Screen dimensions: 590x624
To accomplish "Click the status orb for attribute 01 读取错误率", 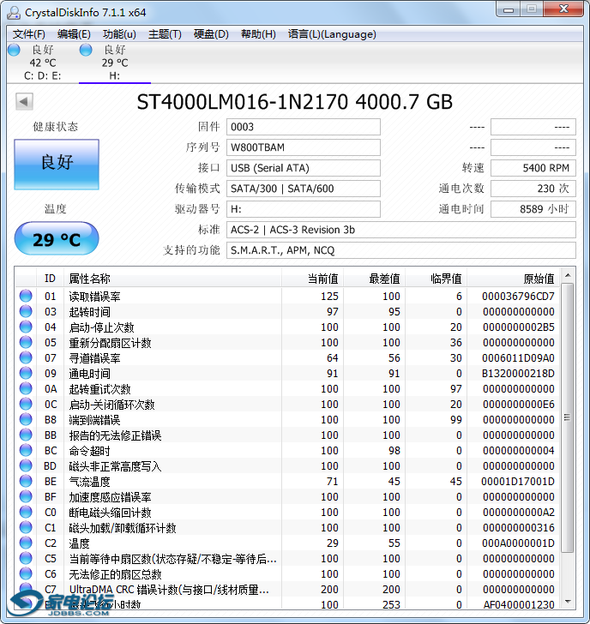I will click(26, 296).
